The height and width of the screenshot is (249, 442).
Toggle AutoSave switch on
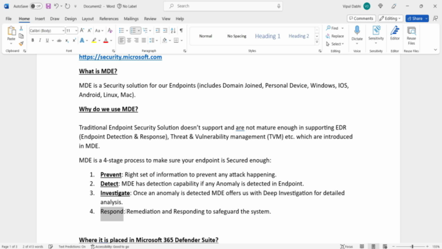pos(36,6)
